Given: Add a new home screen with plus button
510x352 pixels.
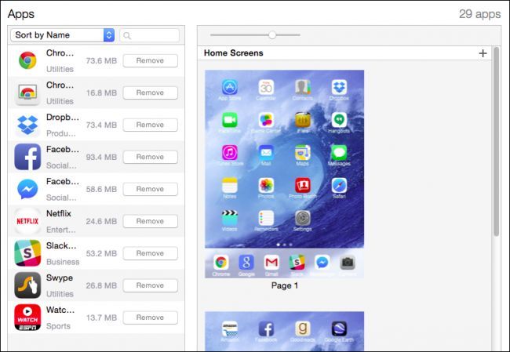Looking at the screenshot, I should click(483, 53).
